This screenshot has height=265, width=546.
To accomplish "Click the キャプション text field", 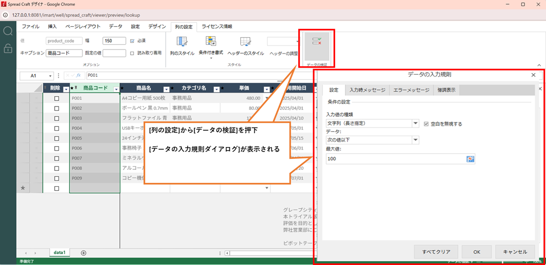I will point(64,53).
